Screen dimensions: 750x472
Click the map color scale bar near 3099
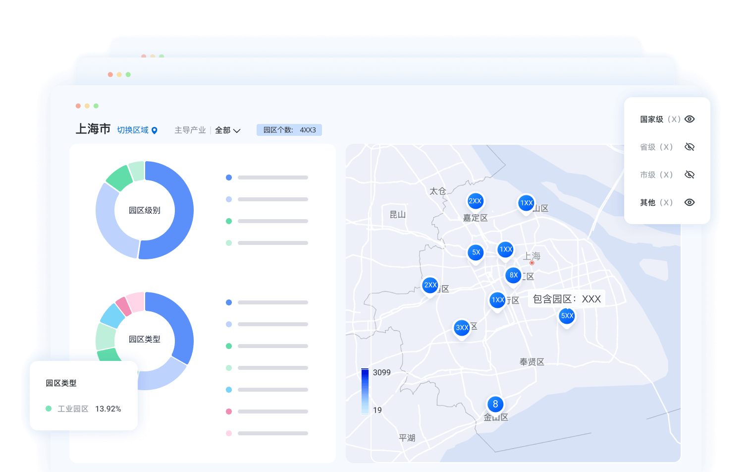point(365,391)
